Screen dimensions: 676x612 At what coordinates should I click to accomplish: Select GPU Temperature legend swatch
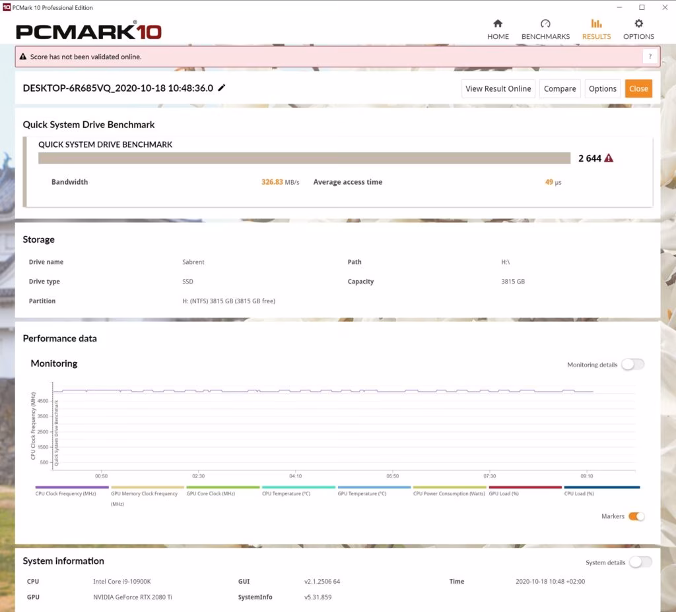[374, 487]
